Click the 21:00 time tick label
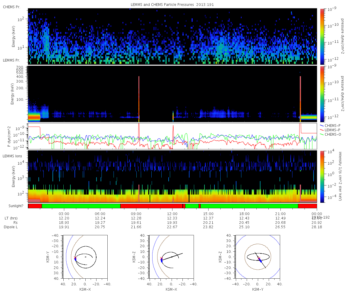The image size is (352, 293). [281, 214]
